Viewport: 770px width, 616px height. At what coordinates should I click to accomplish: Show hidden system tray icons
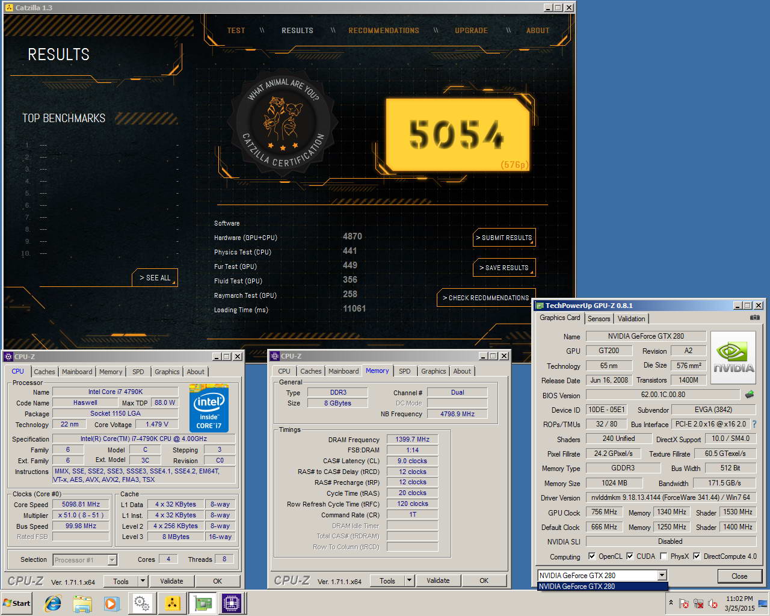click(671, 602)
